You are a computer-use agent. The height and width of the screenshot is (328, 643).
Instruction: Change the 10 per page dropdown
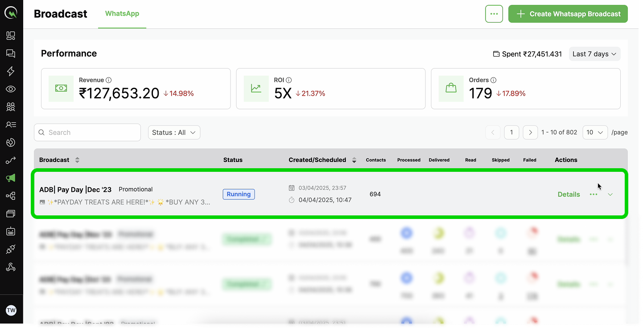pos(595,132)
